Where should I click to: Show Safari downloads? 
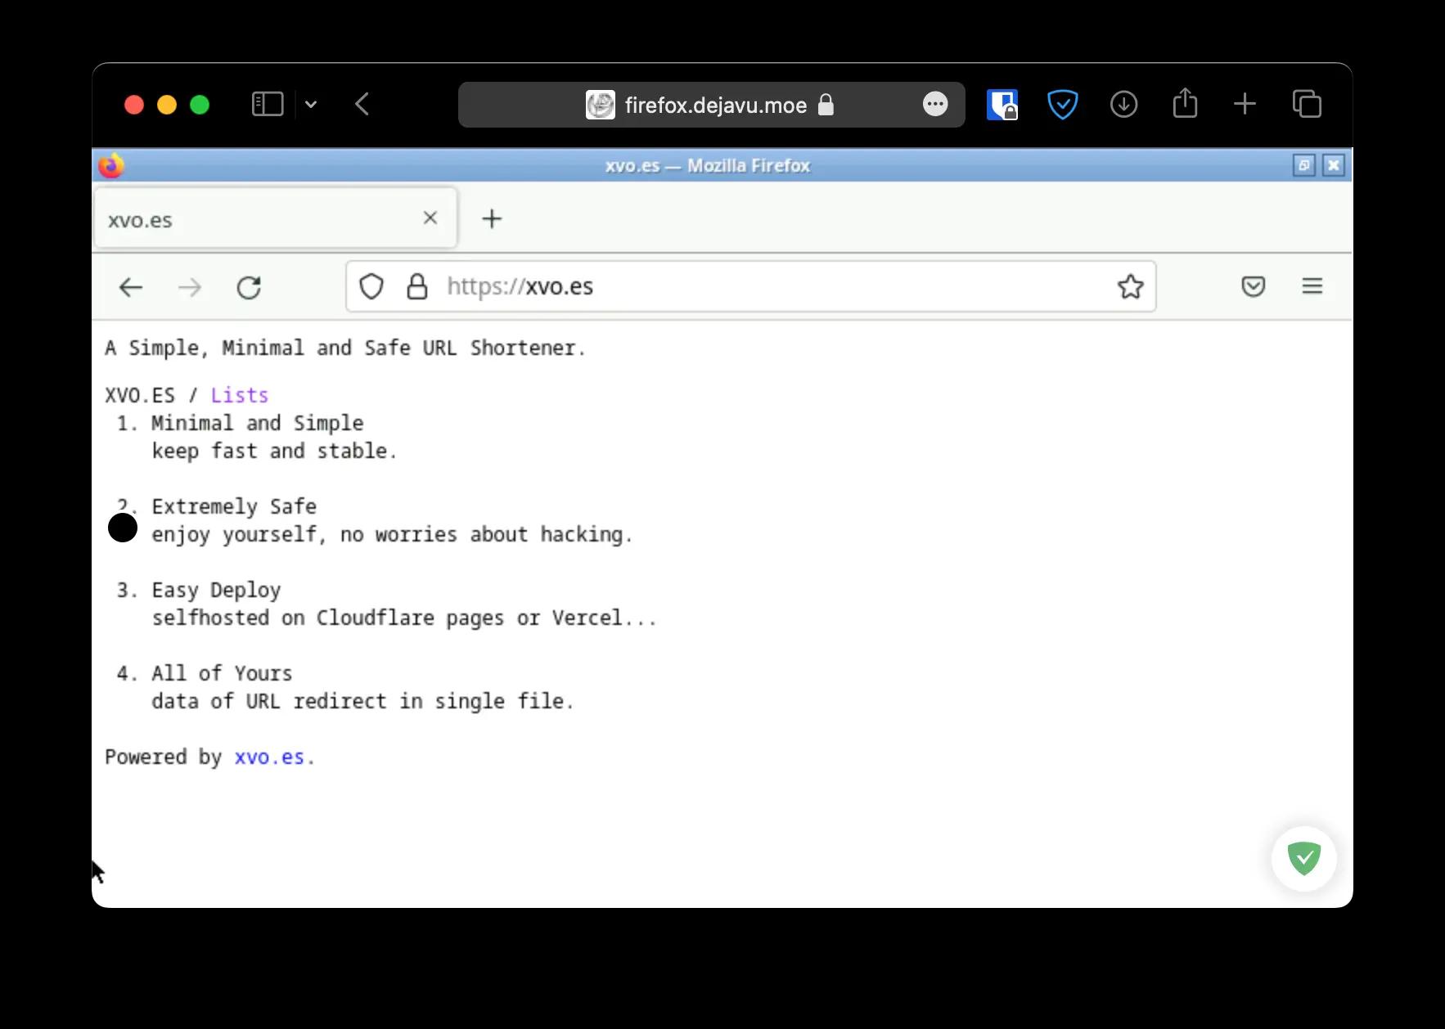(1123, 105)
